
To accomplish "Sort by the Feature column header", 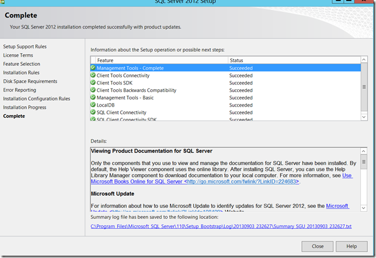I will [158, 60].
